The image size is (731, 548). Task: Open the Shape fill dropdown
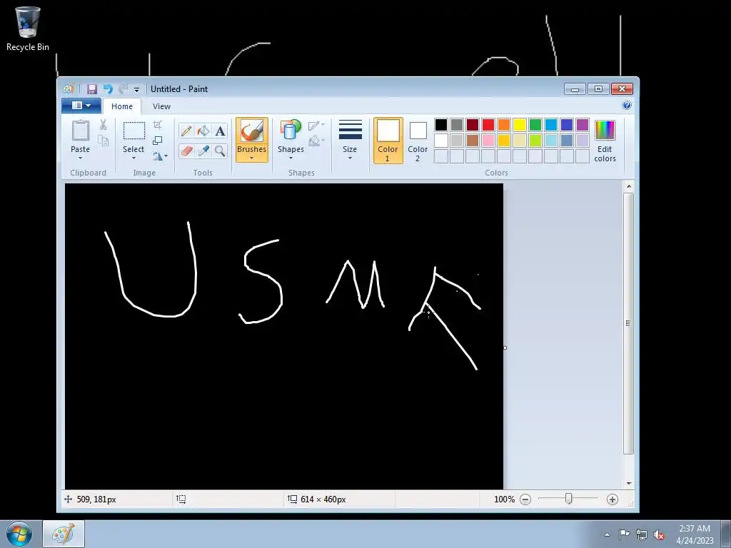(x=316, y=141)
